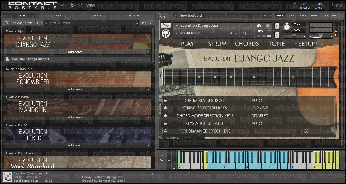Open the STRUM page
The width and height of the screenshot is (346, 184).
coord(217,44)
